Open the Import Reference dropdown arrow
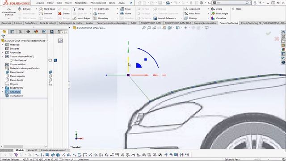 [x=181, y=18]
